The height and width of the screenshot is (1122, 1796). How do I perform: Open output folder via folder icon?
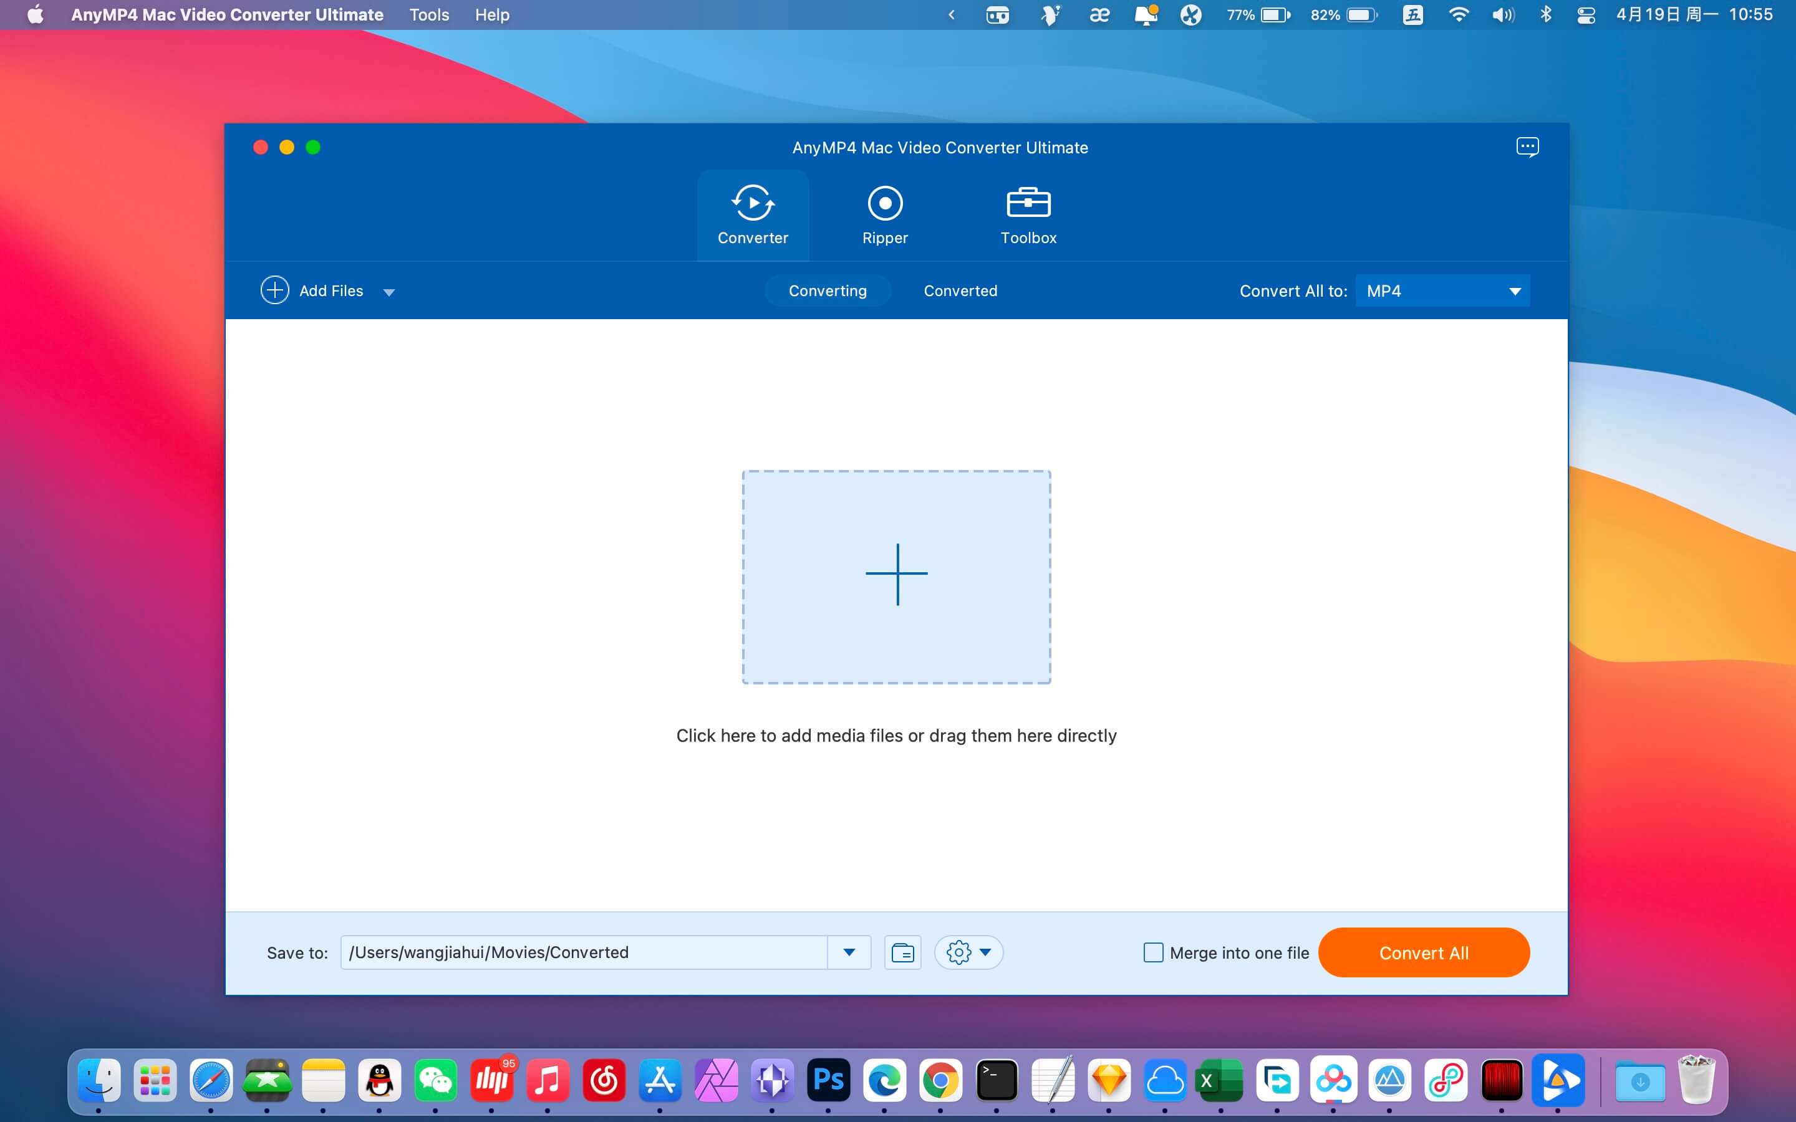902,952
